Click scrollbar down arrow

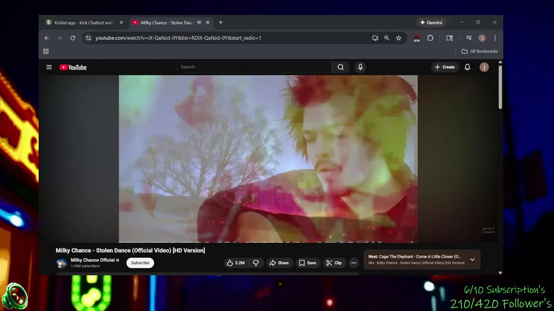pyautogui.click(x=500, y=273)
